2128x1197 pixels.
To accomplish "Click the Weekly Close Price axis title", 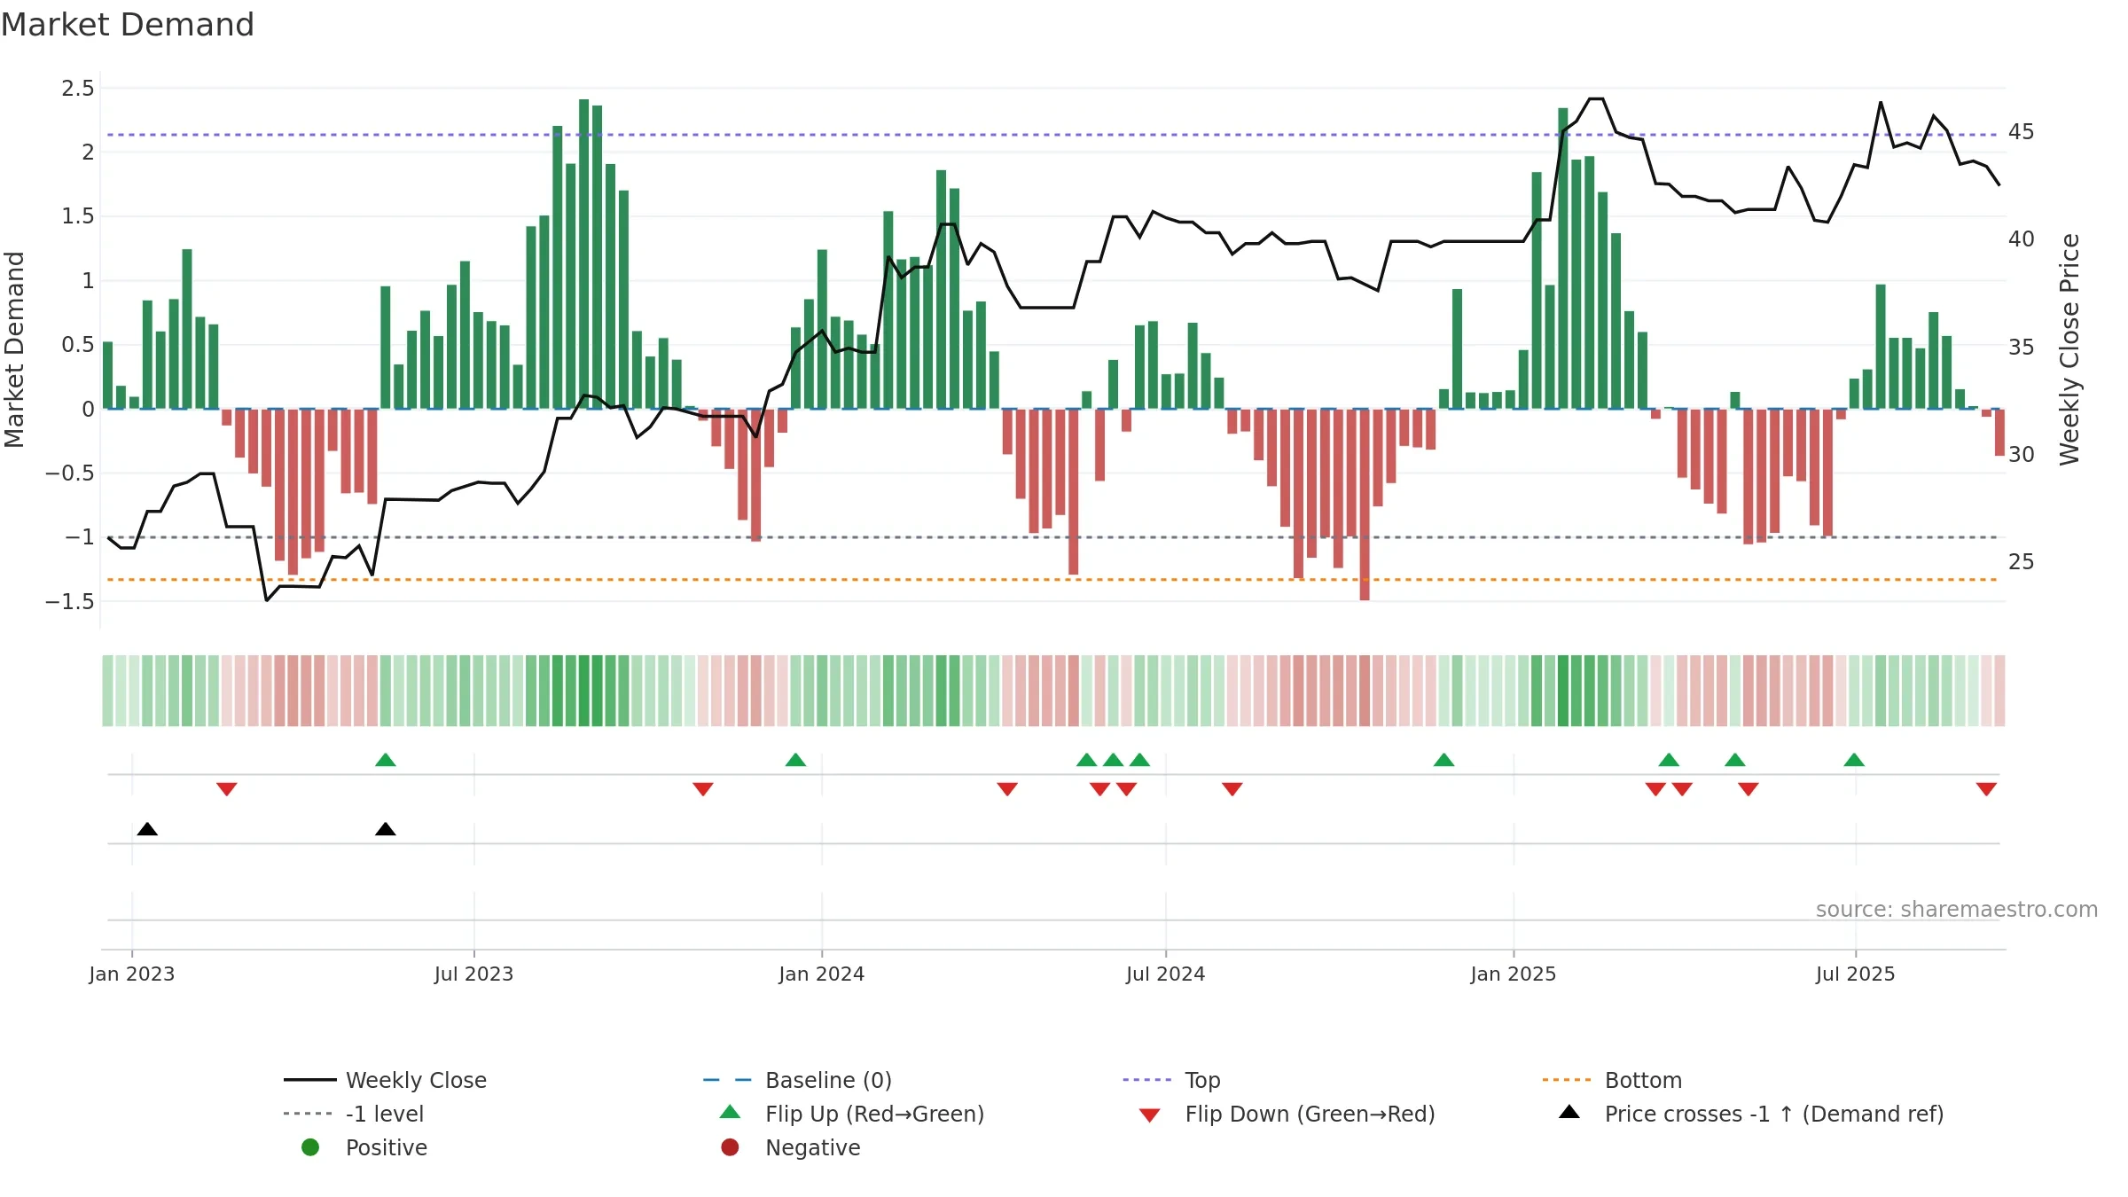I will (x=2069, y=349).
